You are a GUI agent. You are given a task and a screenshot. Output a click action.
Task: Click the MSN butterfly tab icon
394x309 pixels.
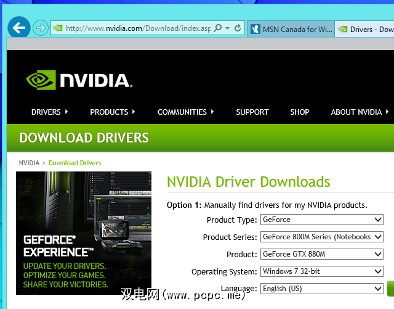tap(255, 29)
